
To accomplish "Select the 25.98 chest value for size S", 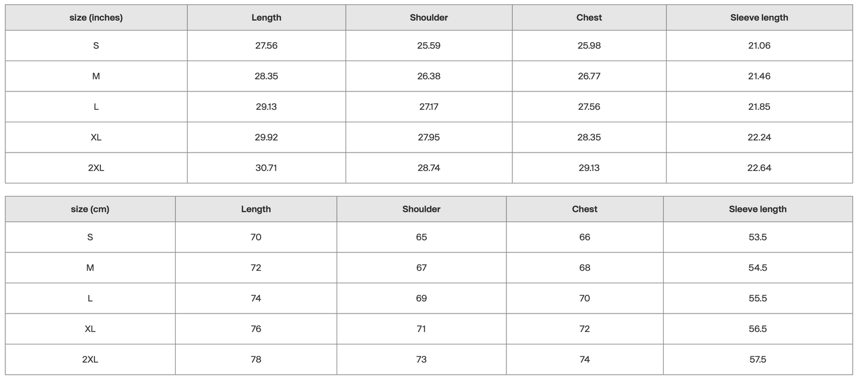I will [589, 46].
